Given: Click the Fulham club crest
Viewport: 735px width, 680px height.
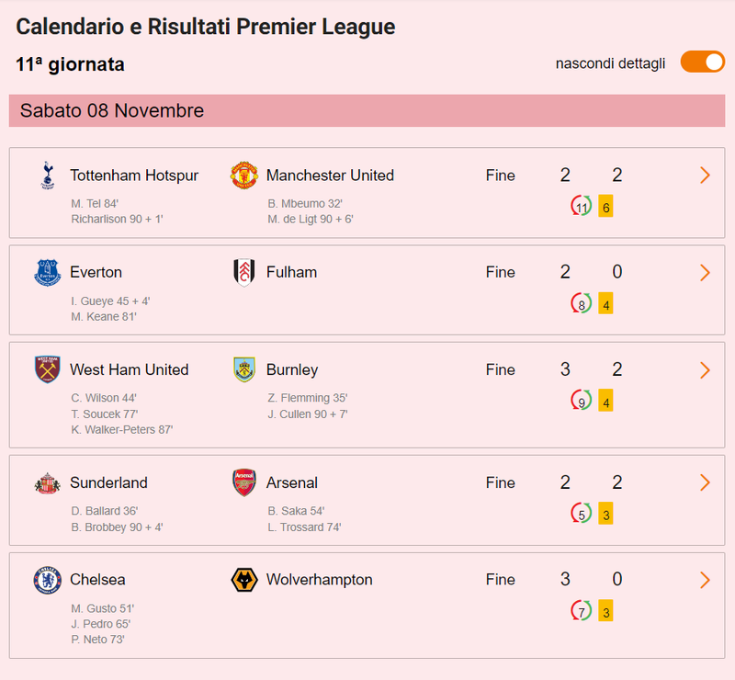Looking at the screenshot, I should point(243,272).
